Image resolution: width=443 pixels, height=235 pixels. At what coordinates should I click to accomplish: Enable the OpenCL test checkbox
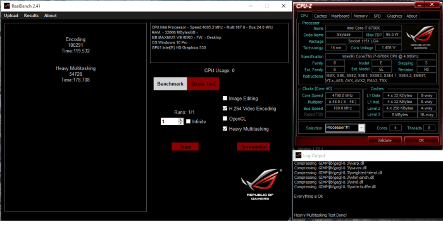[225, 119]
